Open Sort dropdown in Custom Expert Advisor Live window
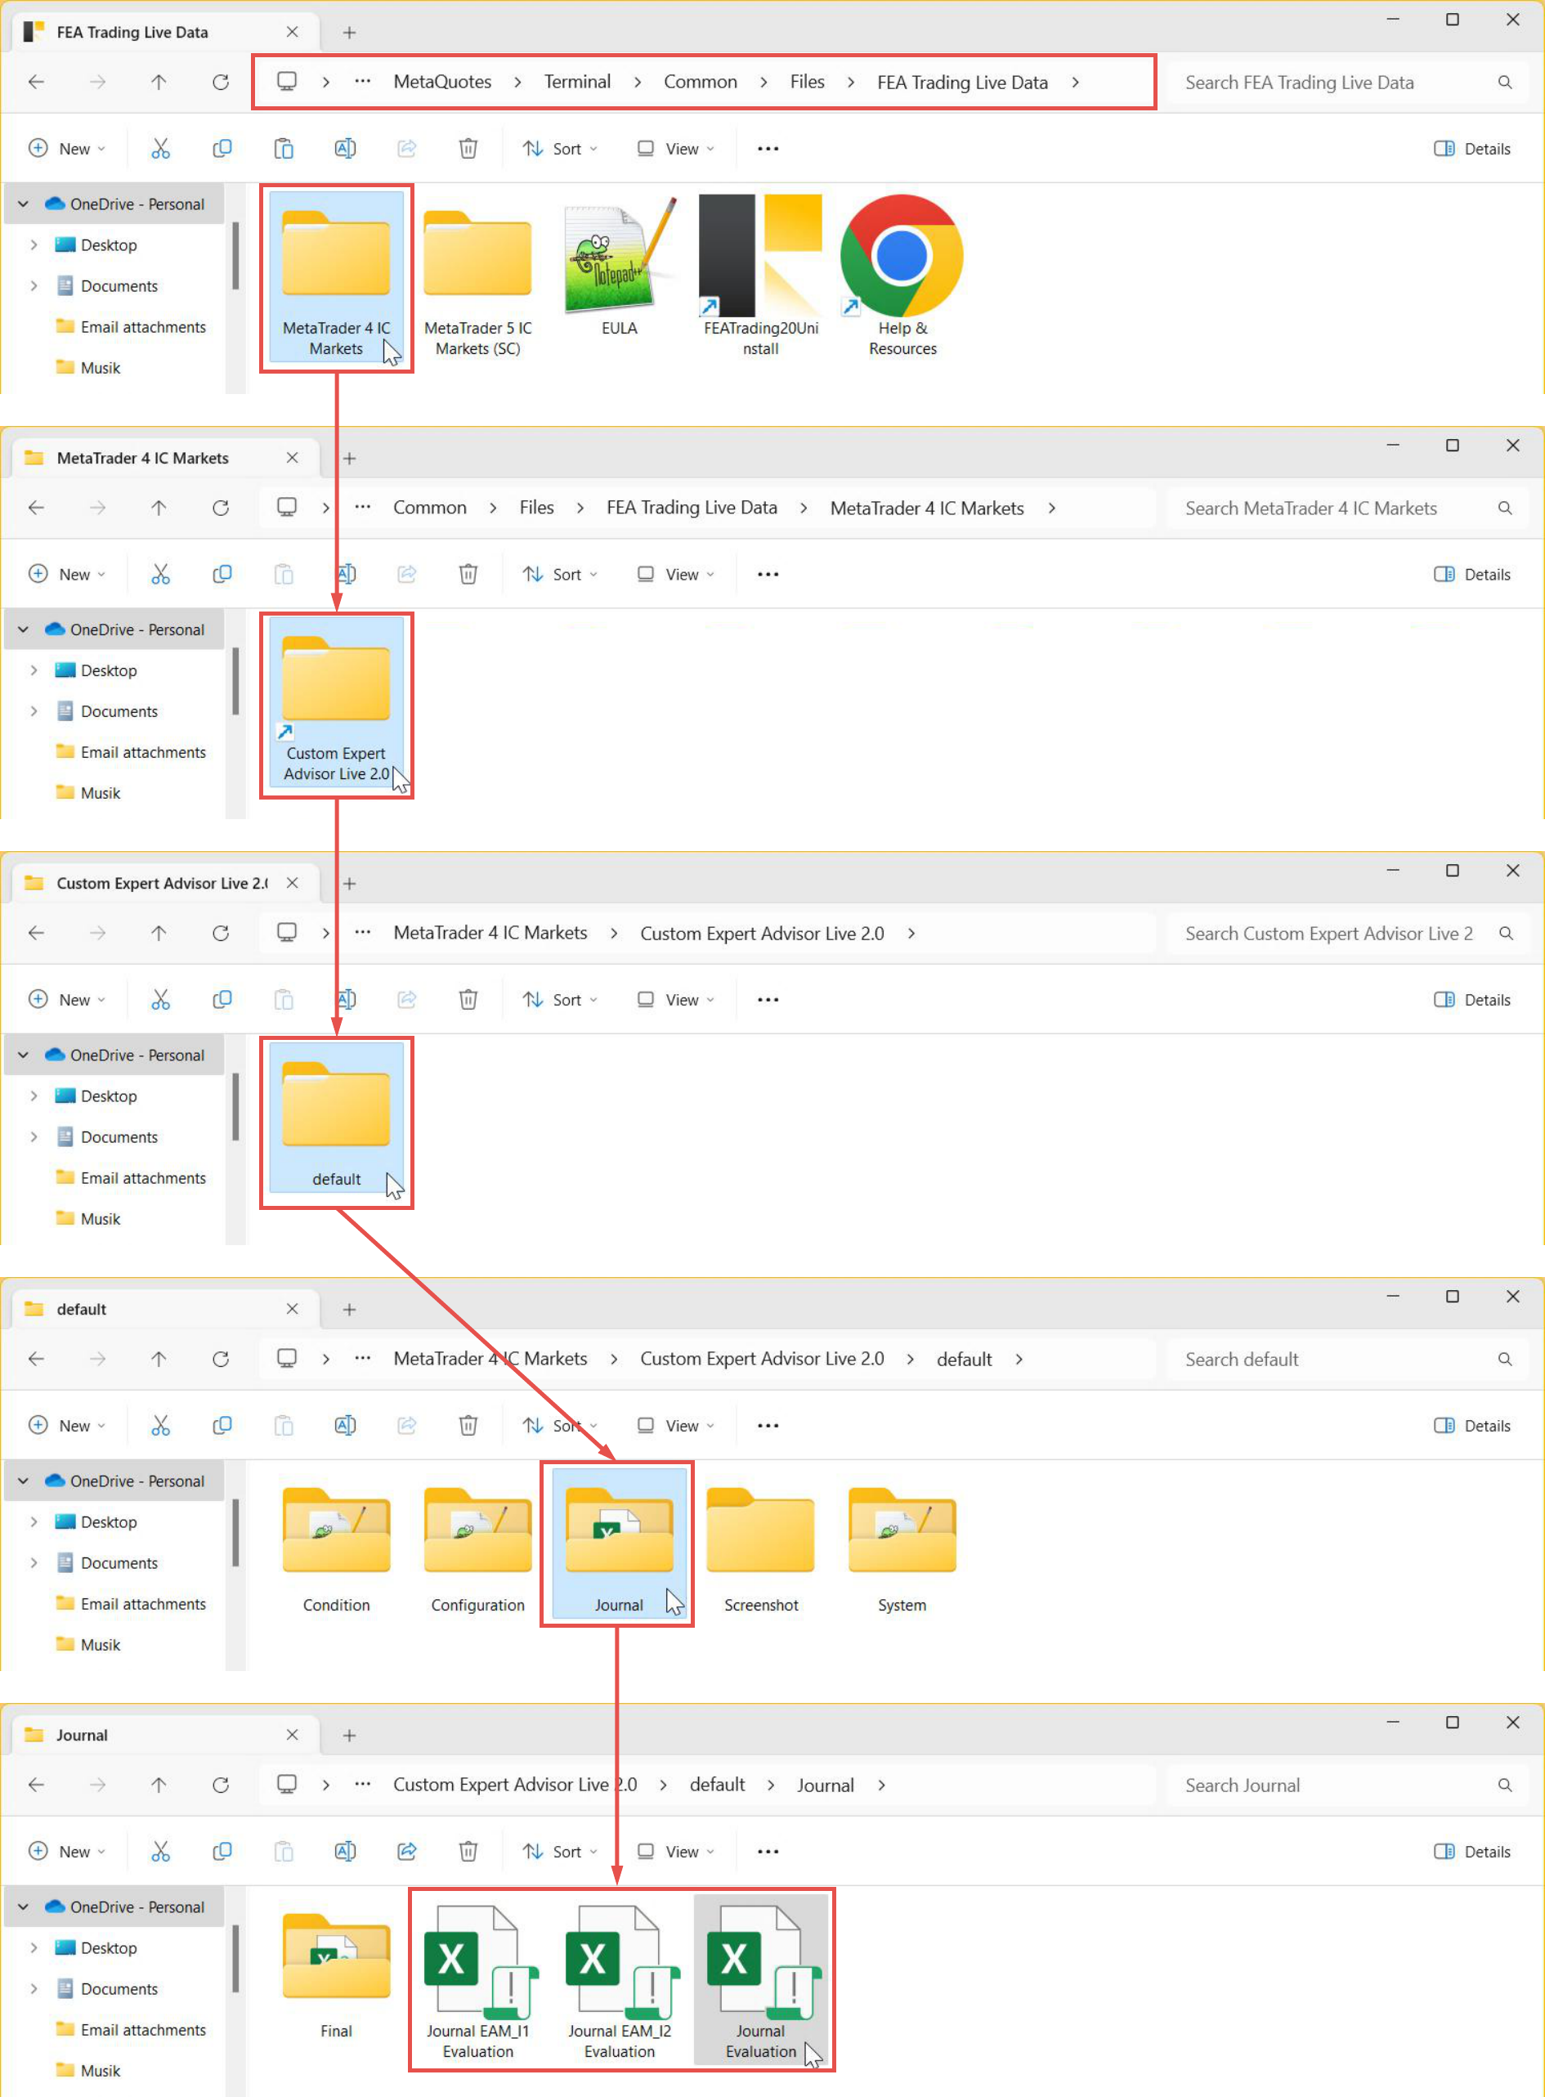The height and width of the screenshot is (2097, 1545). (x=560, y=1000)
